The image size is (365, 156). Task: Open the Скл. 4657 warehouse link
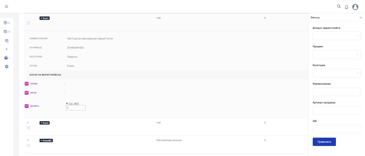74,104
